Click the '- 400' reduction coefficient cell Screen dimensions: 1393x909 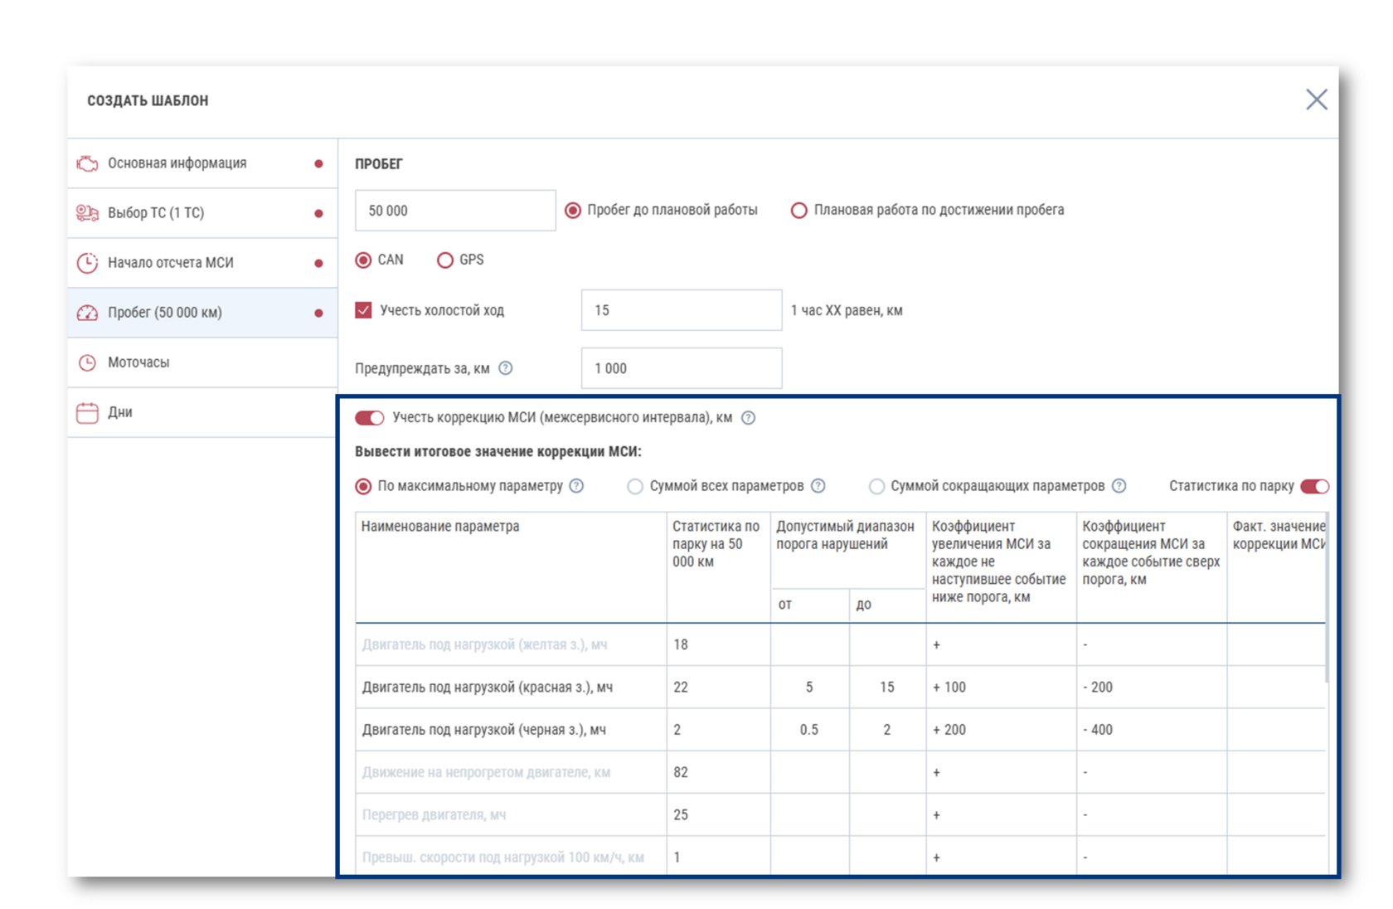pyautogui.click(x=1152, y=730)
